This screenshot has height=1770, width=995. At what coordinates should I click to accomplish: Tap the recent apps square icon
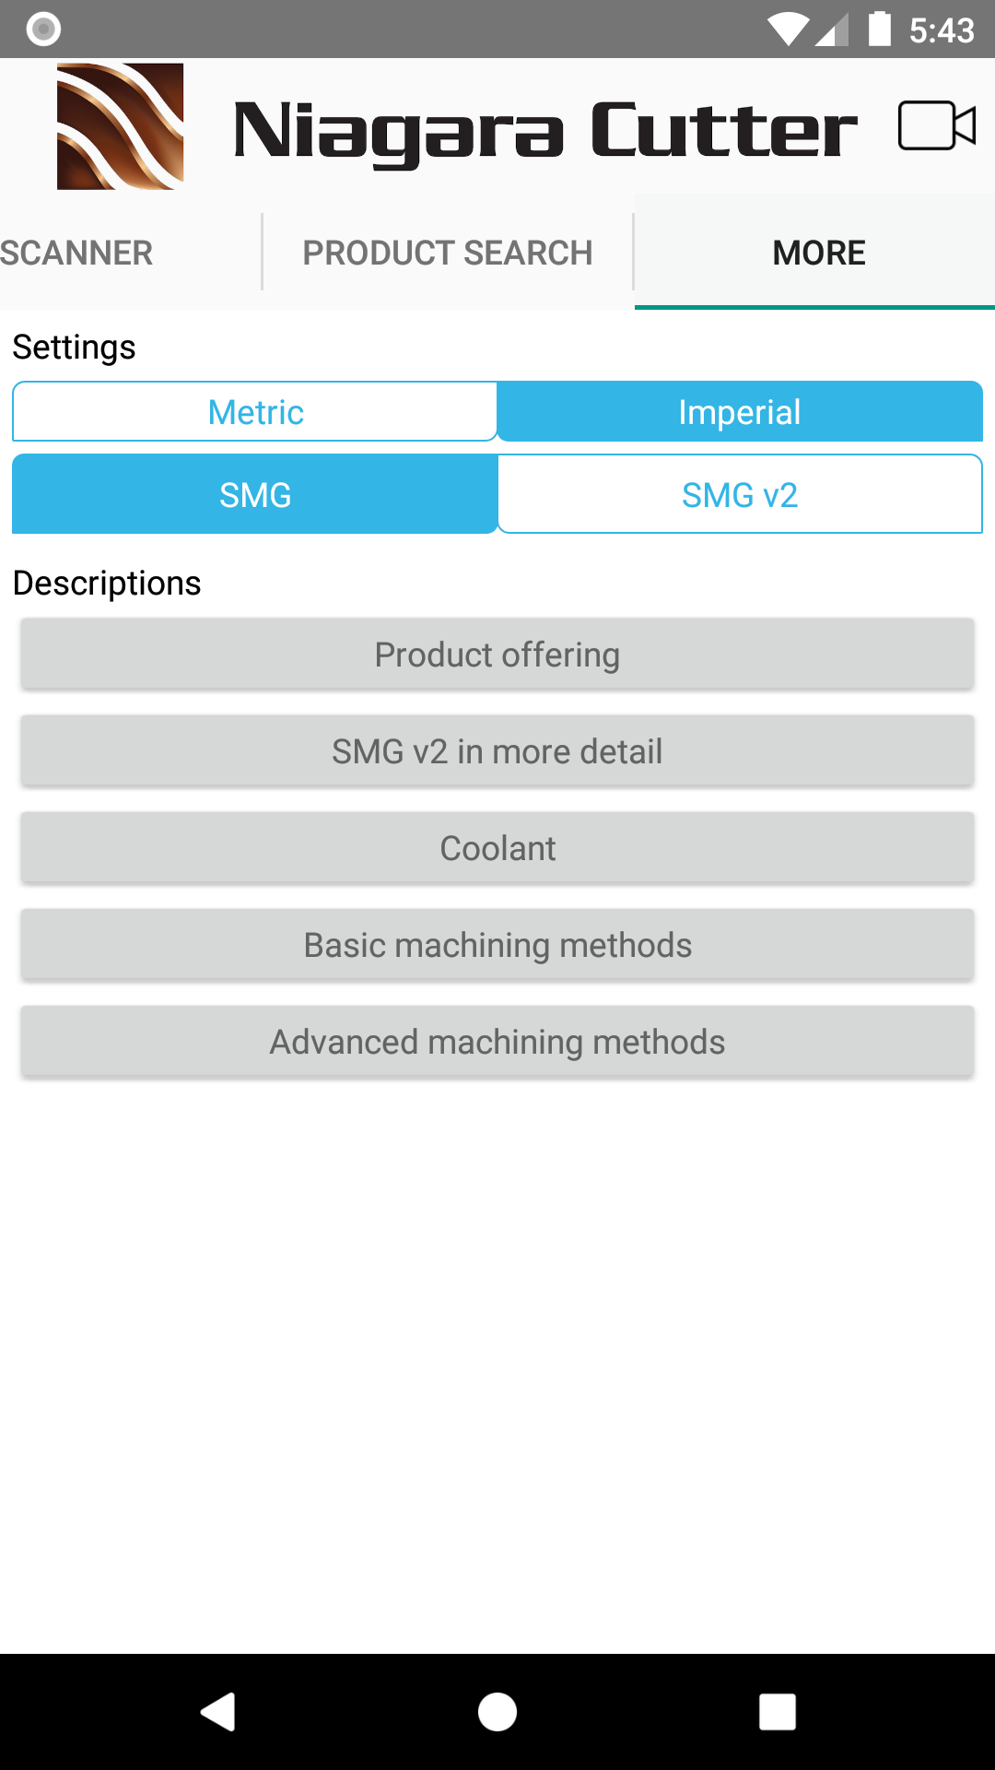[778, 1712]
